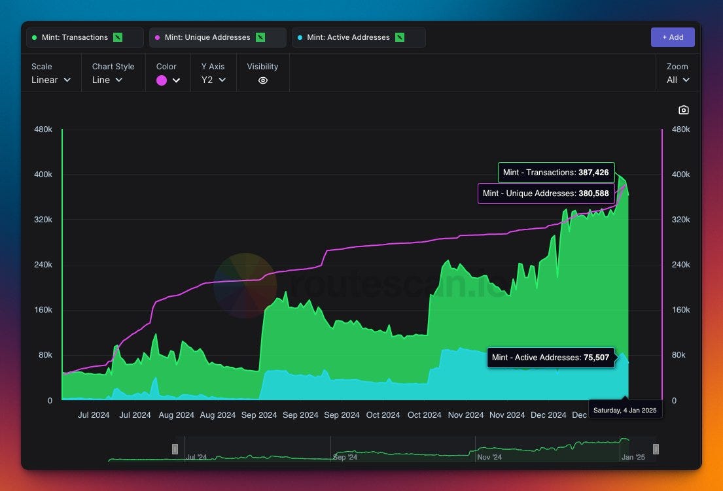Open color picker chevron next to swatch
723x491 pixels.
tap(176, 80)
